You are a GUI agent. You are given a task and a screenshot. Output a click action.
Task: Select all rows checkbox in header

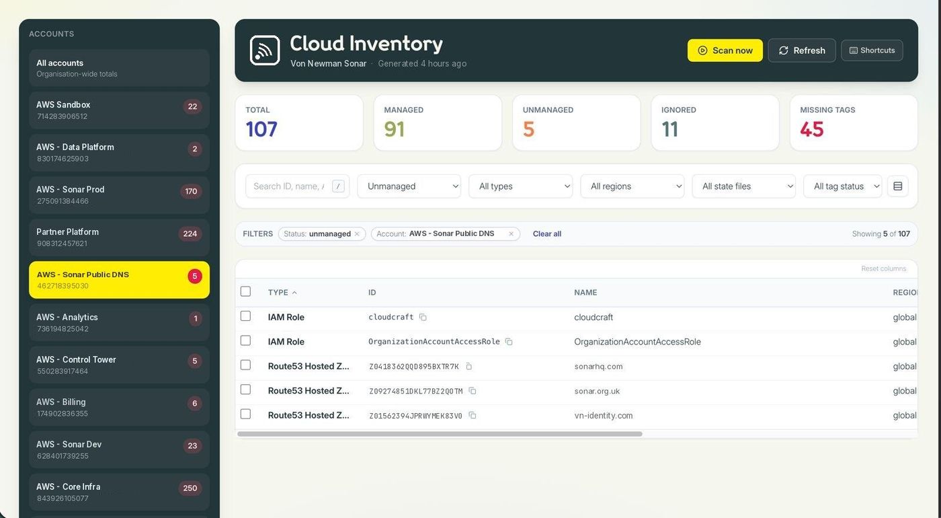245,291
